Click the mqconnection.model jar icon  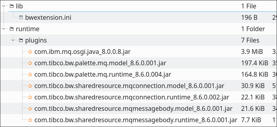pos(30,86)
